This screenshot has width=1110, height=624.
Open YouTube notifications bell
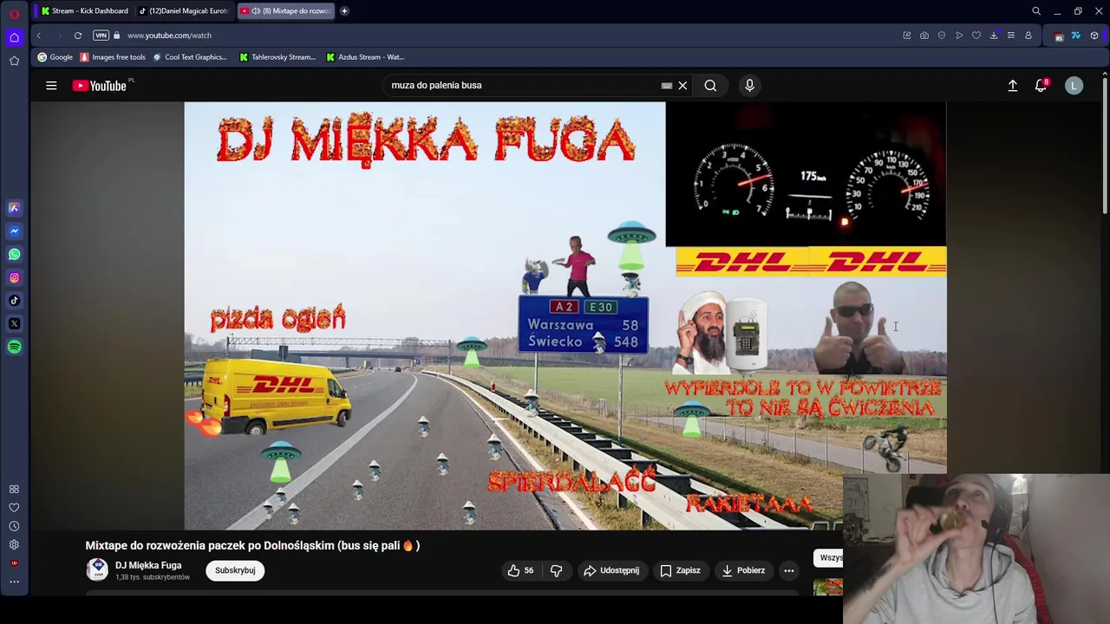click(x=1041, y=85)
